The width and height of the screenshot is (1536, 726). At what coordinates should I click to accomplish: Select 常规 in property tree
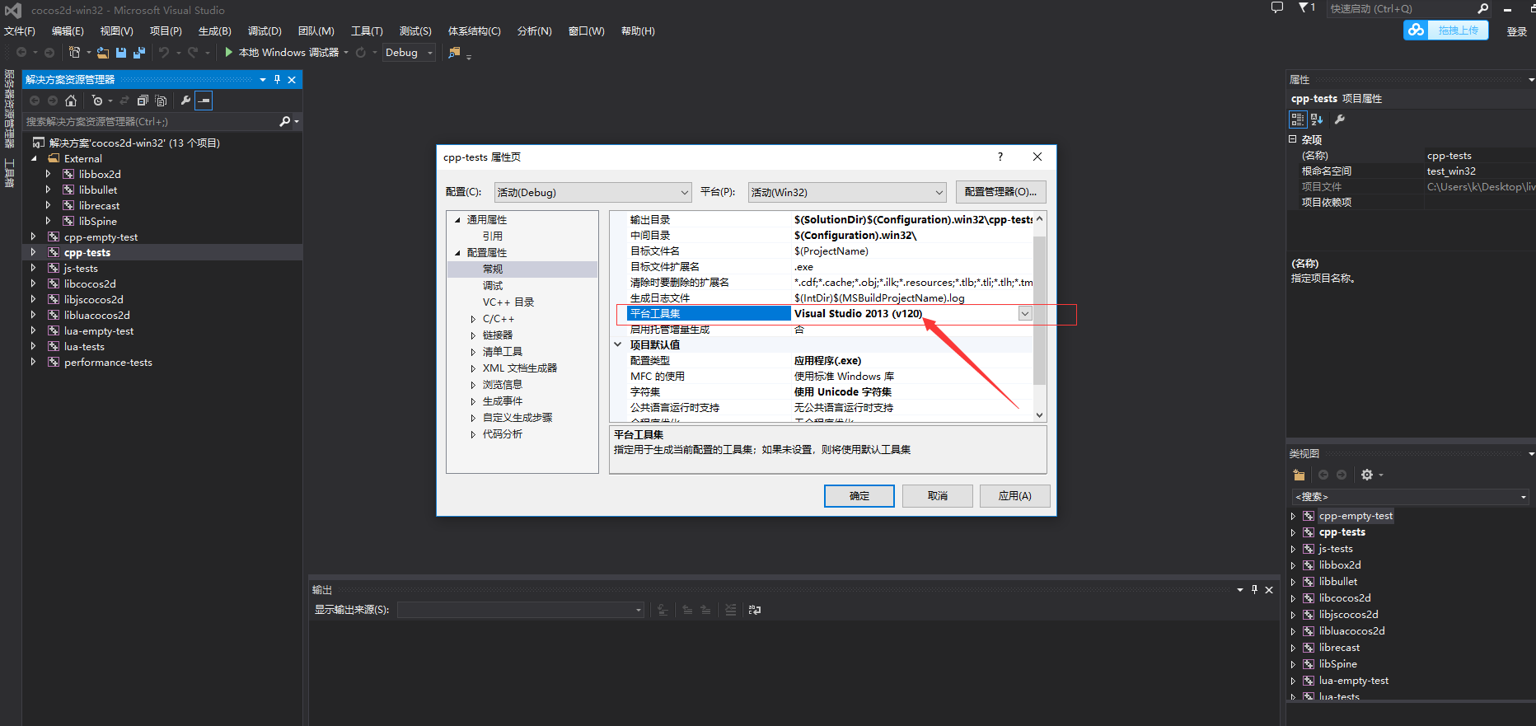coord(493,269)
